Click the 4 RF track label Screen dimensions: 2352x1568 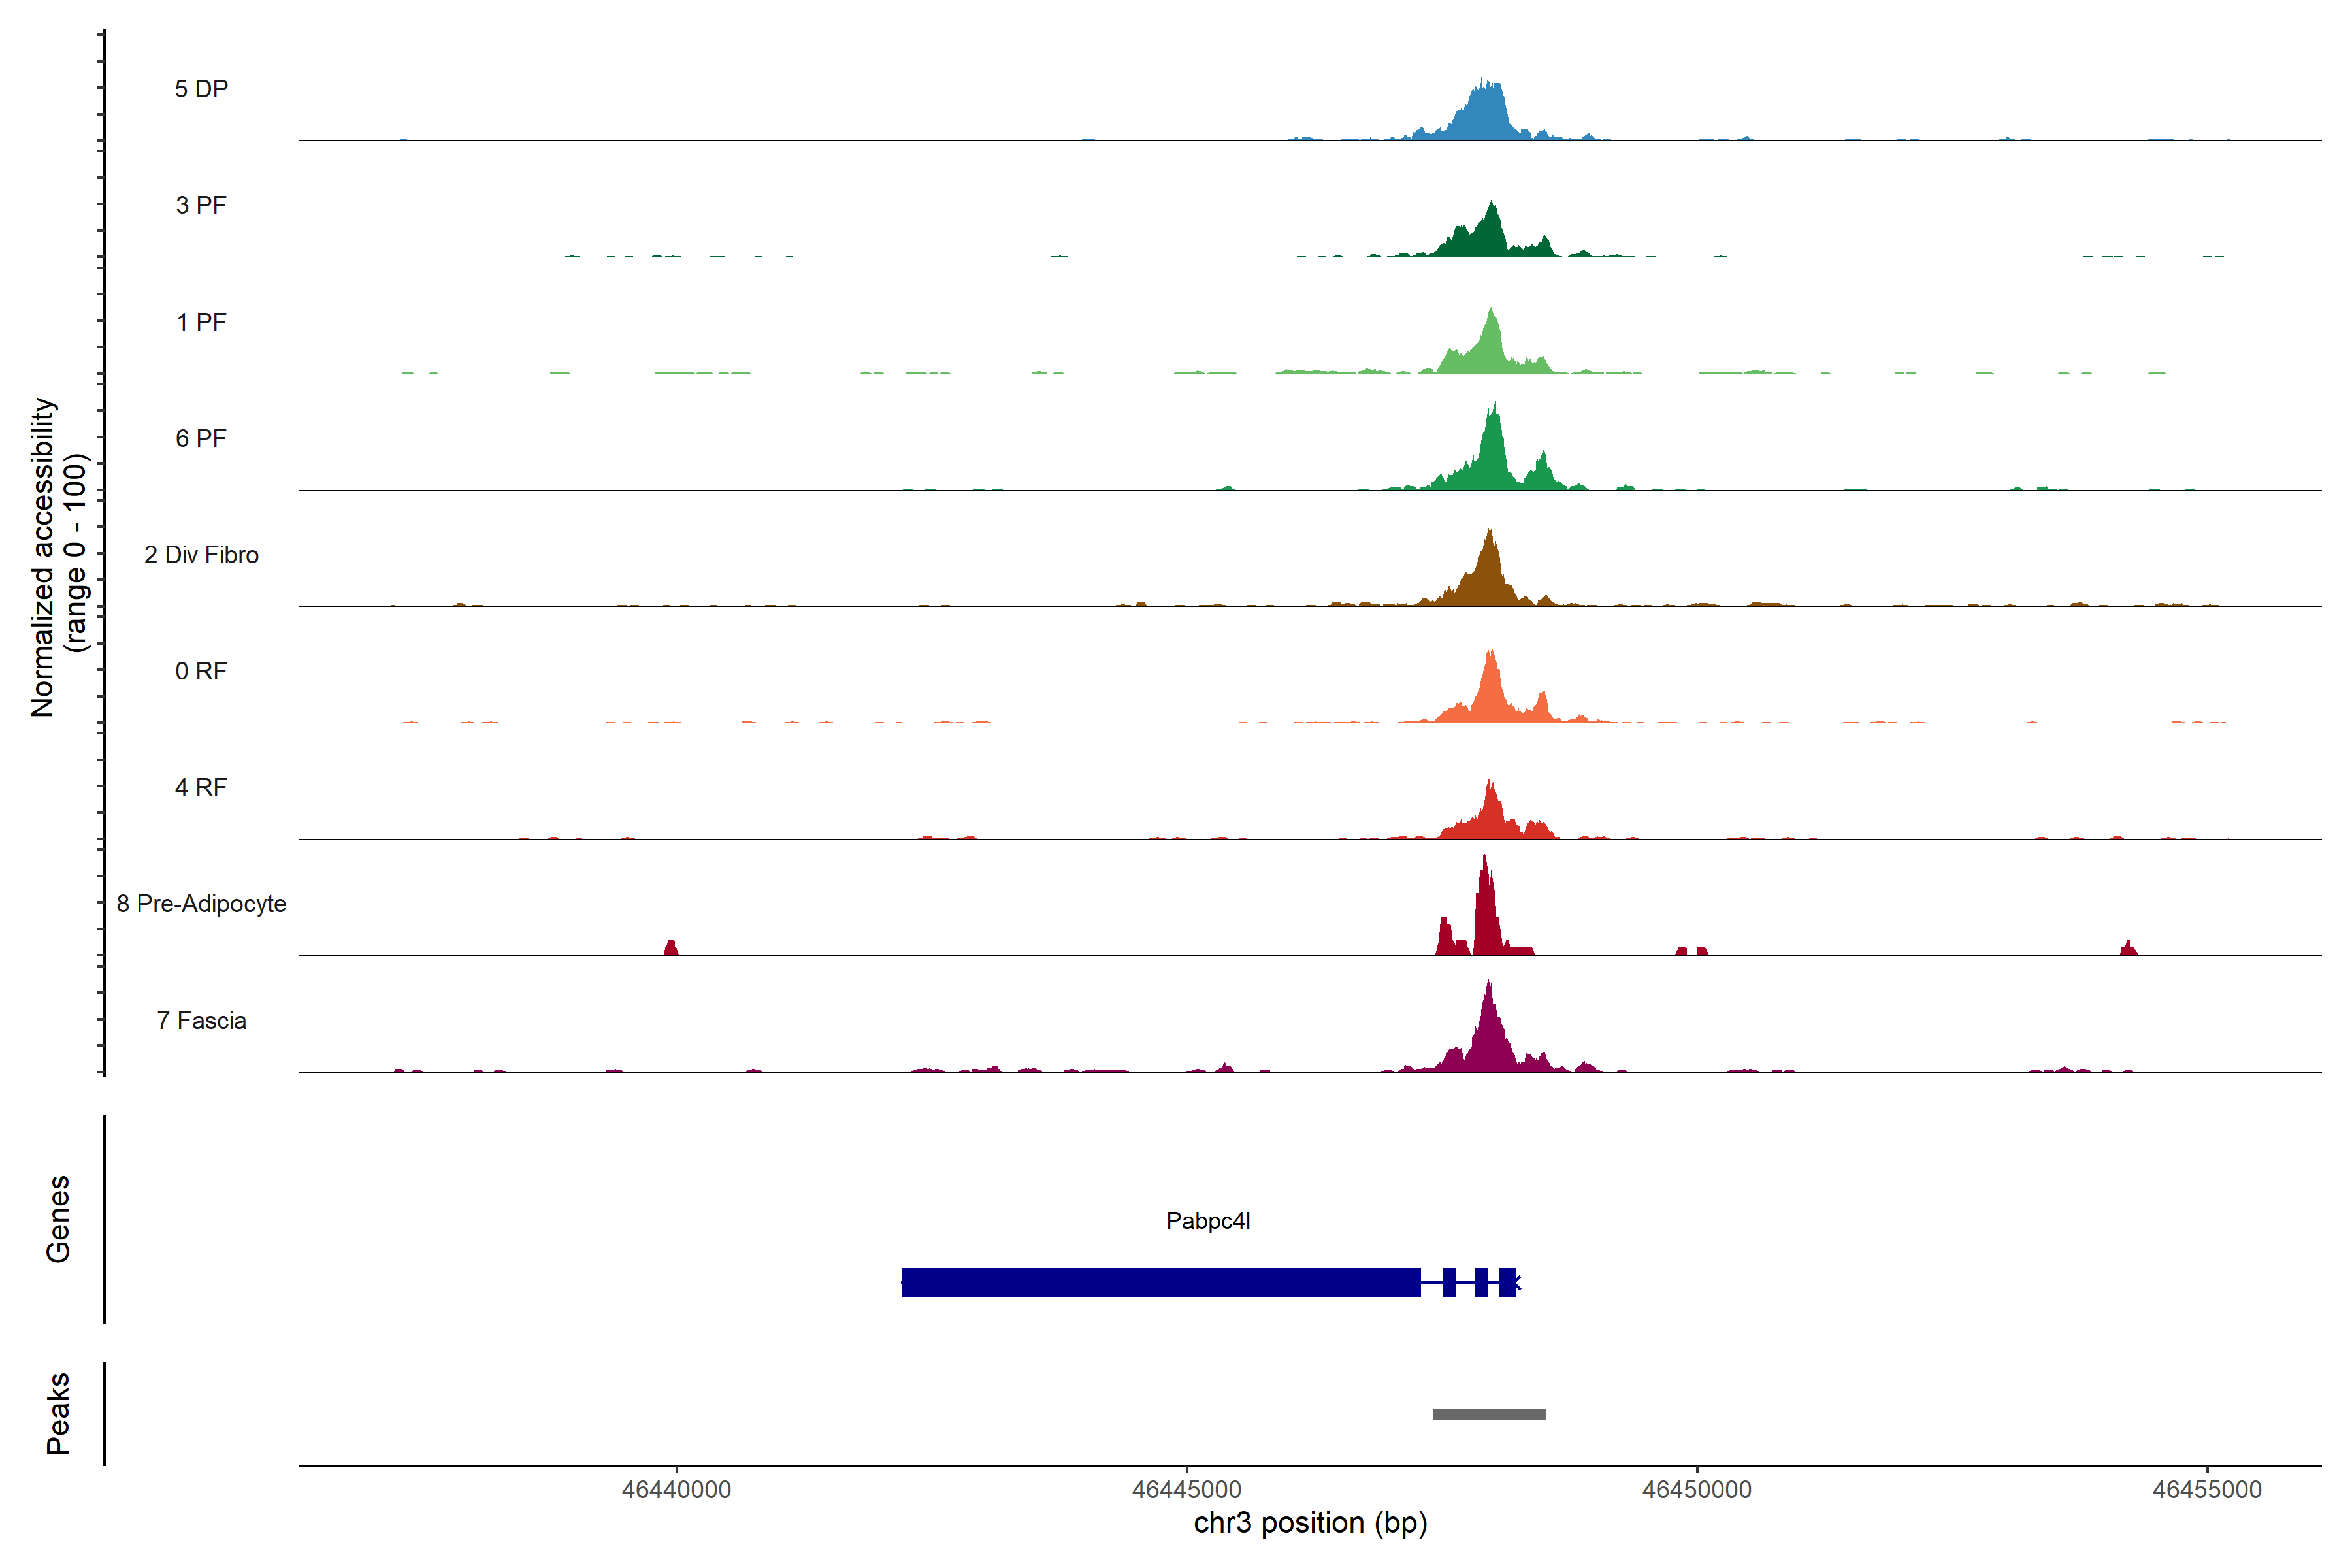coord(201,787)
